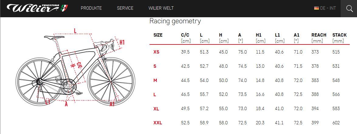Select the XXL size row label

pos(158,123)
